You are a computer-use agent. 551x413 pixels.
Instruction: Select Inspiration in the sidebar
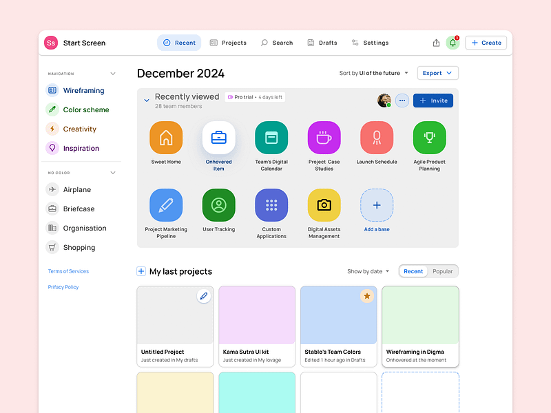coord(73,148)
